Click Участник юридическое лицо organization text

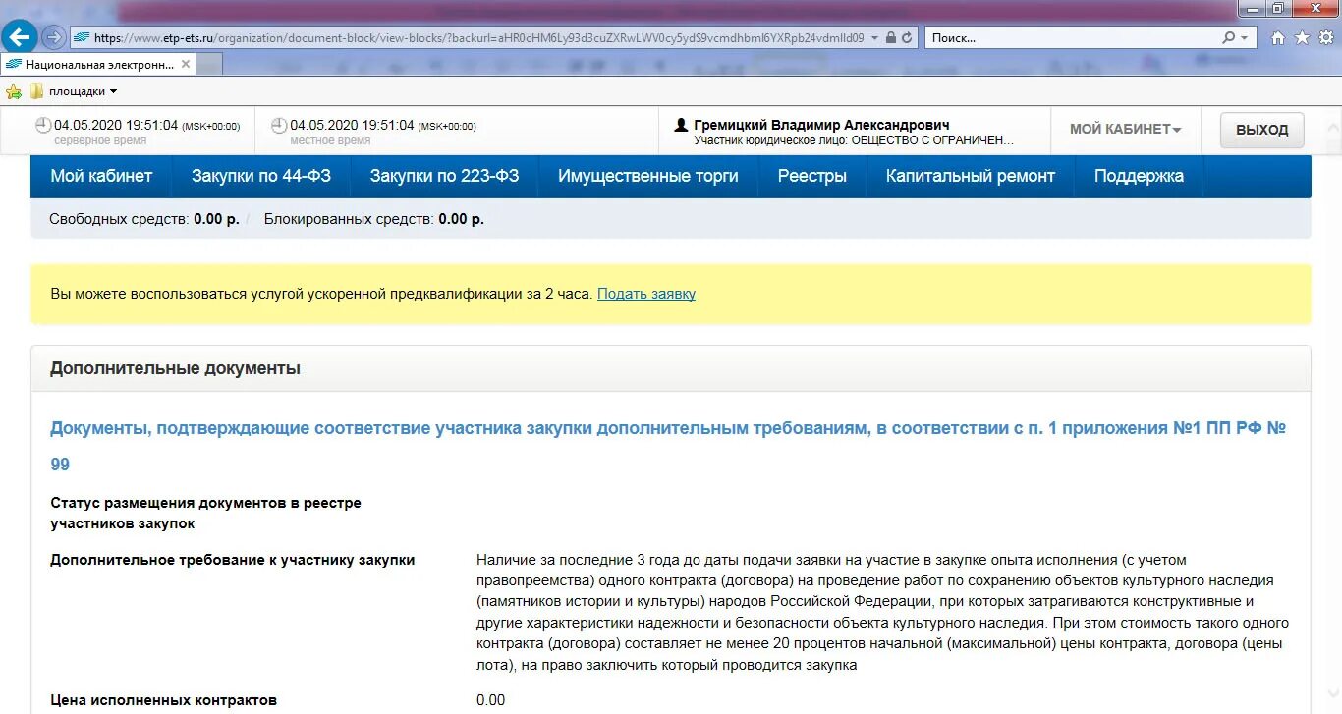[x=854, y=140]
